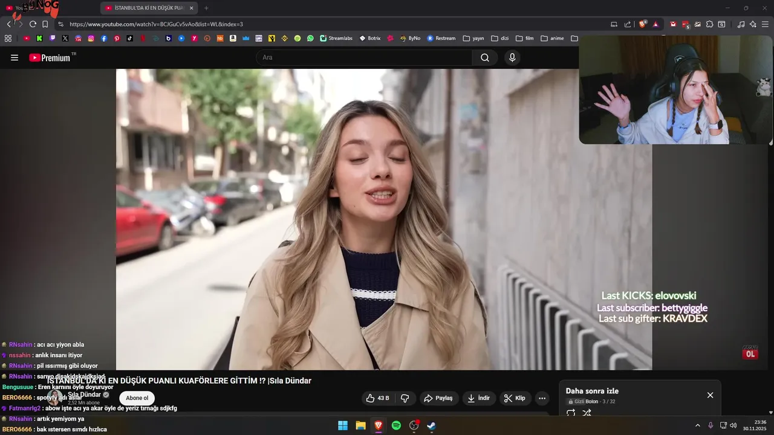The height and width of the screenshot is (435, 774).
Task: Open the WhatsApp bookmark icon
Action: [x=310, y=38]
